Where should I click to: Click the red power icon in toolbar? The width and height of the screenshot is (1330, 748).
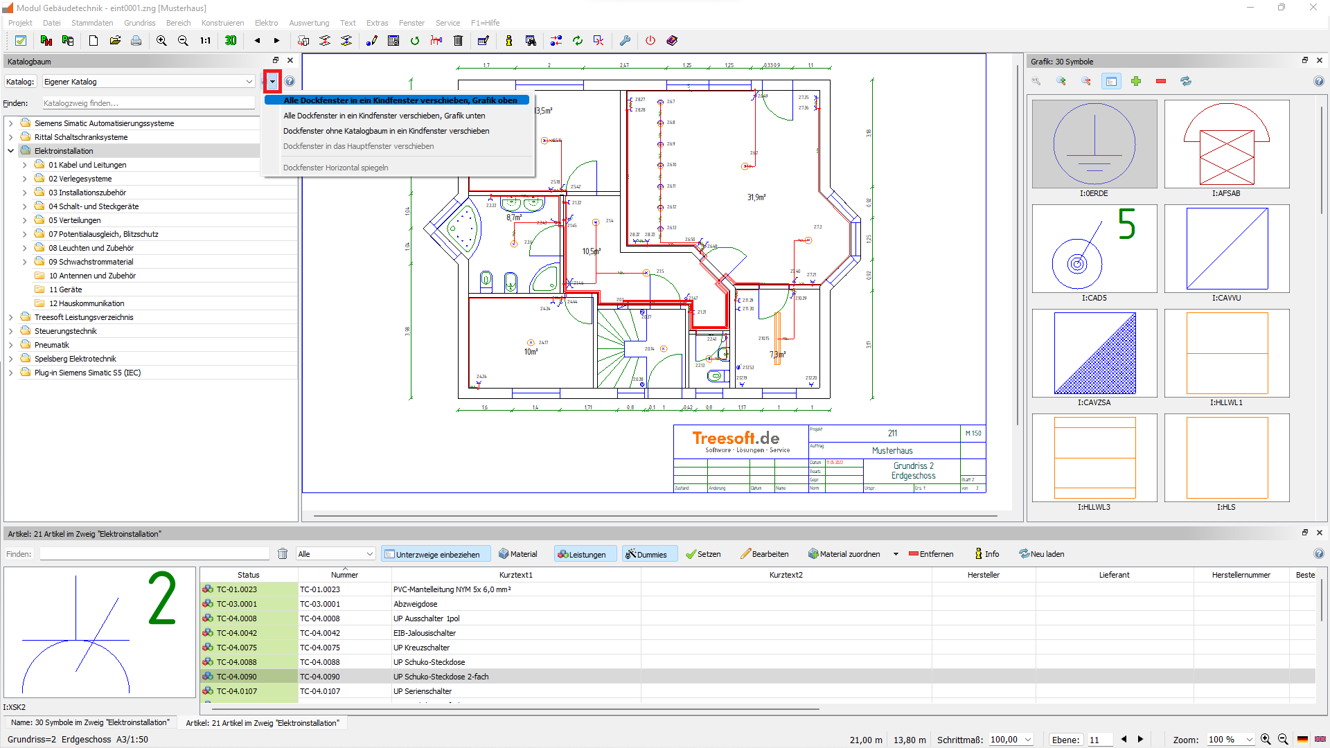(x=650, y=41)
